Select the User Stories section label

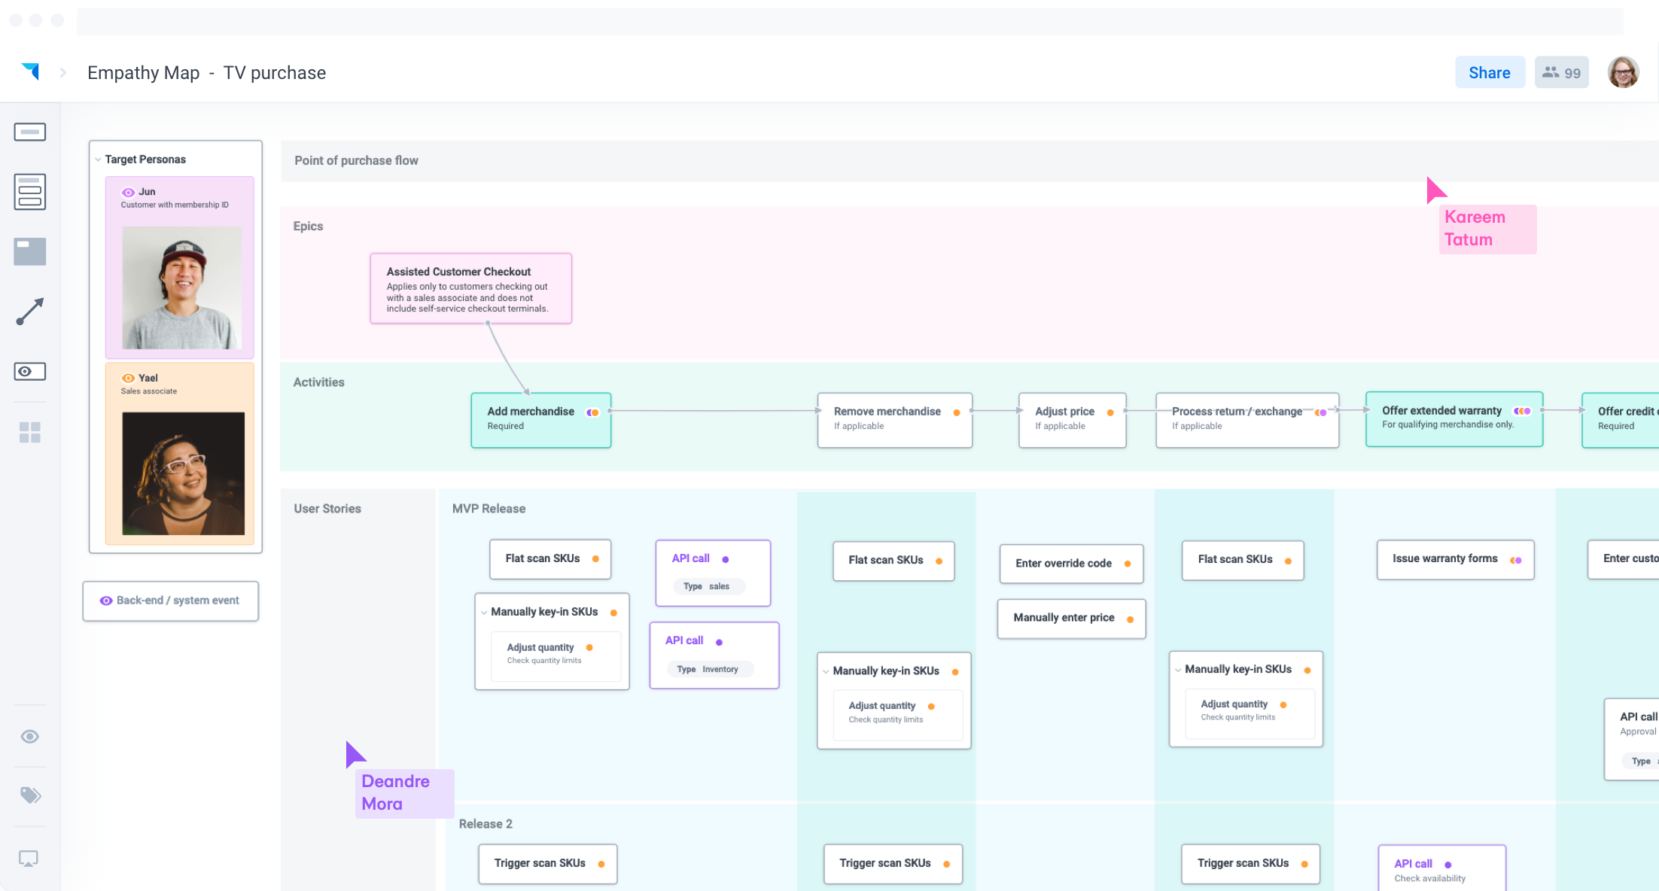327,508
